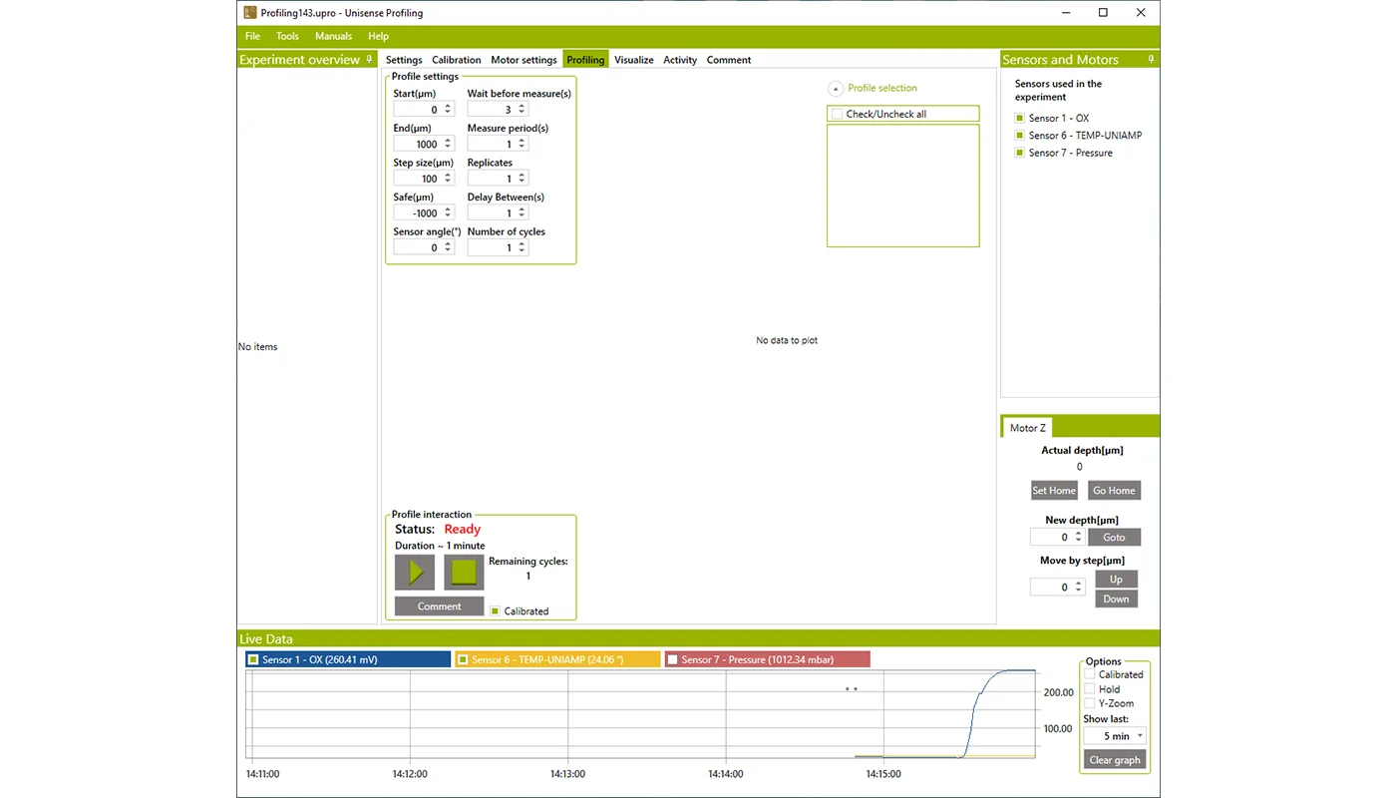
Task: Enable Calibrated option in Live Data
Action: [1090, 674]
